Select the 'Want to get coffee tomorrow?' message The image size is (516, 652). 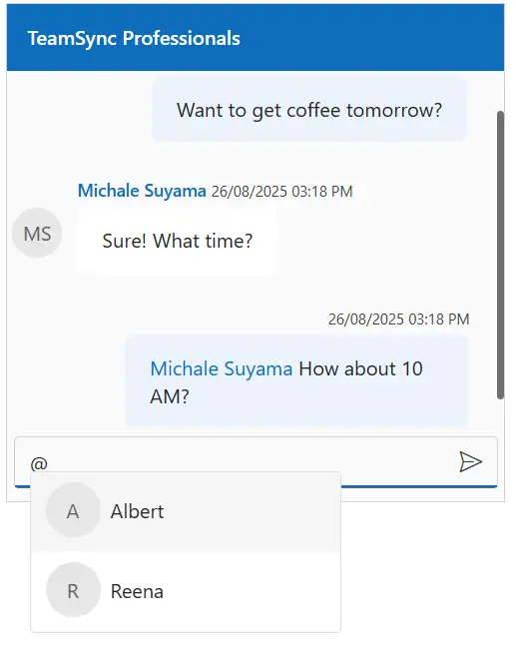pyautogui.click(x=309, y=110)
